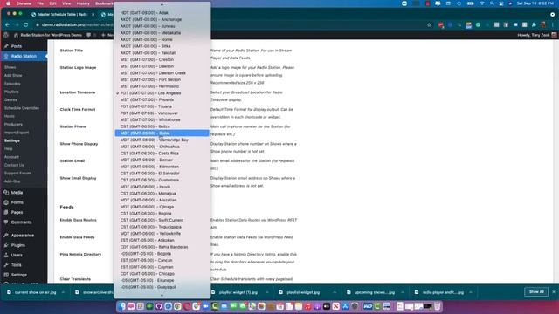This screenshot has height=314, width=559.
Task: Select HDT Adak timezone option
Action: (162, 13)
